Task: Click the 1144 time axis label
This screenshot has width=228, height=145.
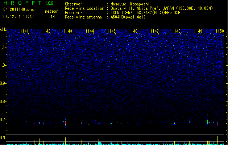Action: pos(90,31)
